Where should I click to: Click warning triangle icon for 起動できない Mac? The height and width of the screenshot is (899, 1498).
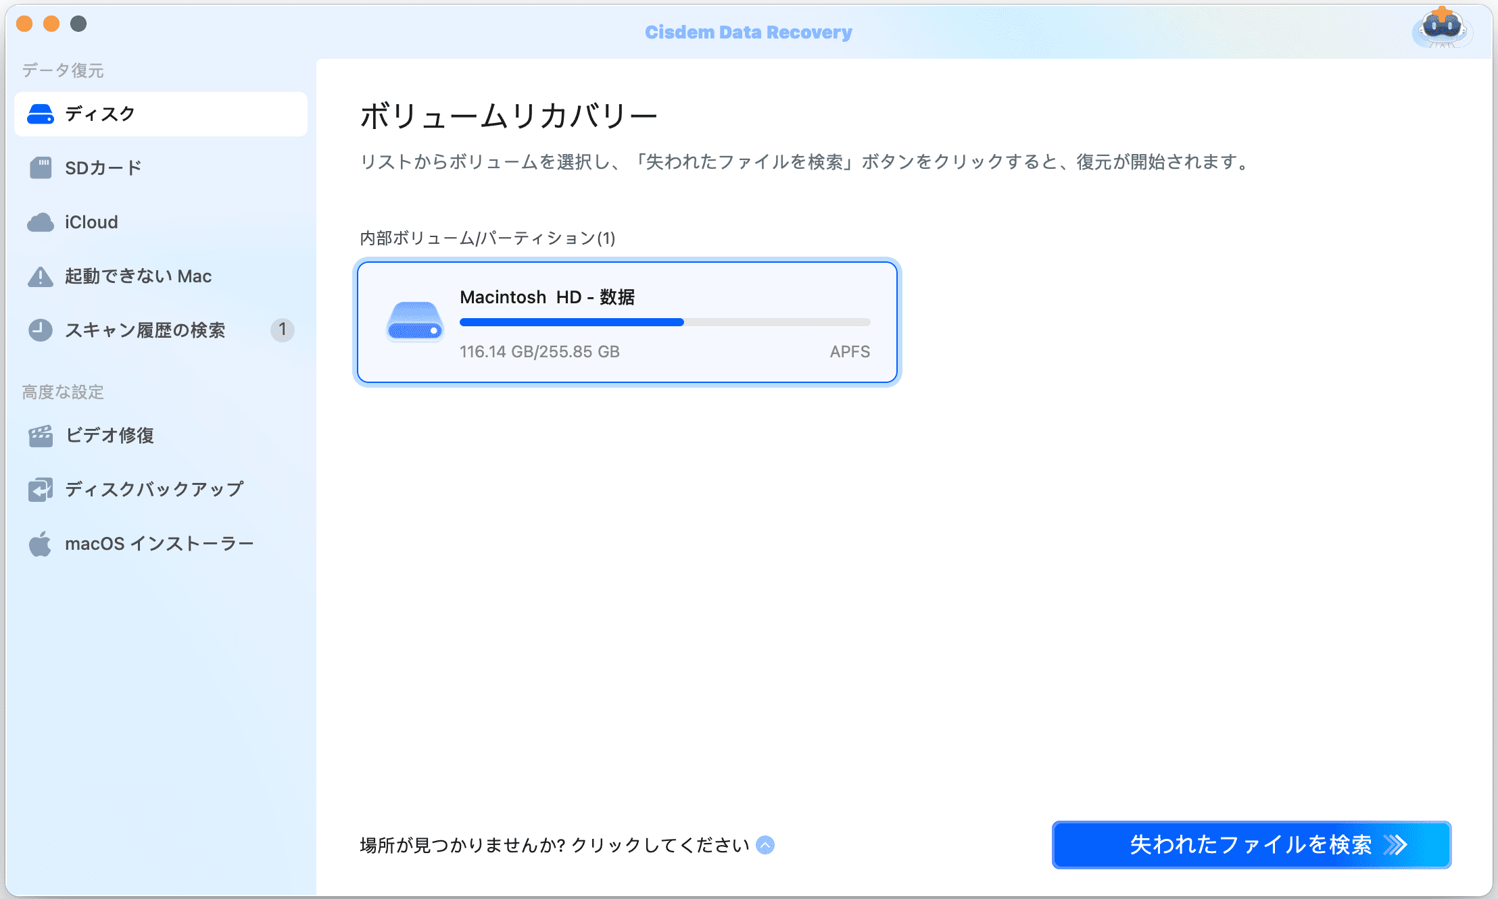[x=41, y=276]
